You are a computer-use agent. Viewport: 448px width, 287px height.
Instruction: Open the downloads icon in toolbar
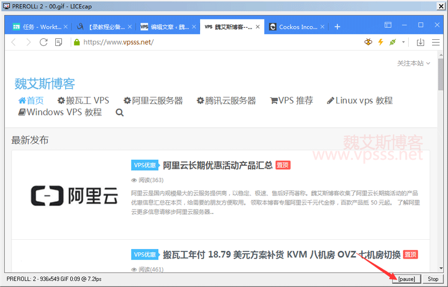(420, 42)
